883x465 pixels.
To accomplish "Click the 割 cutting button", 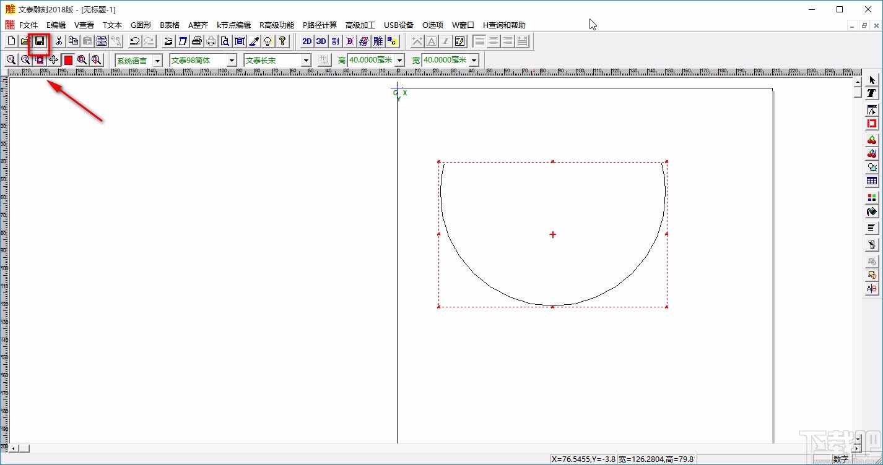I will point(335,41).
